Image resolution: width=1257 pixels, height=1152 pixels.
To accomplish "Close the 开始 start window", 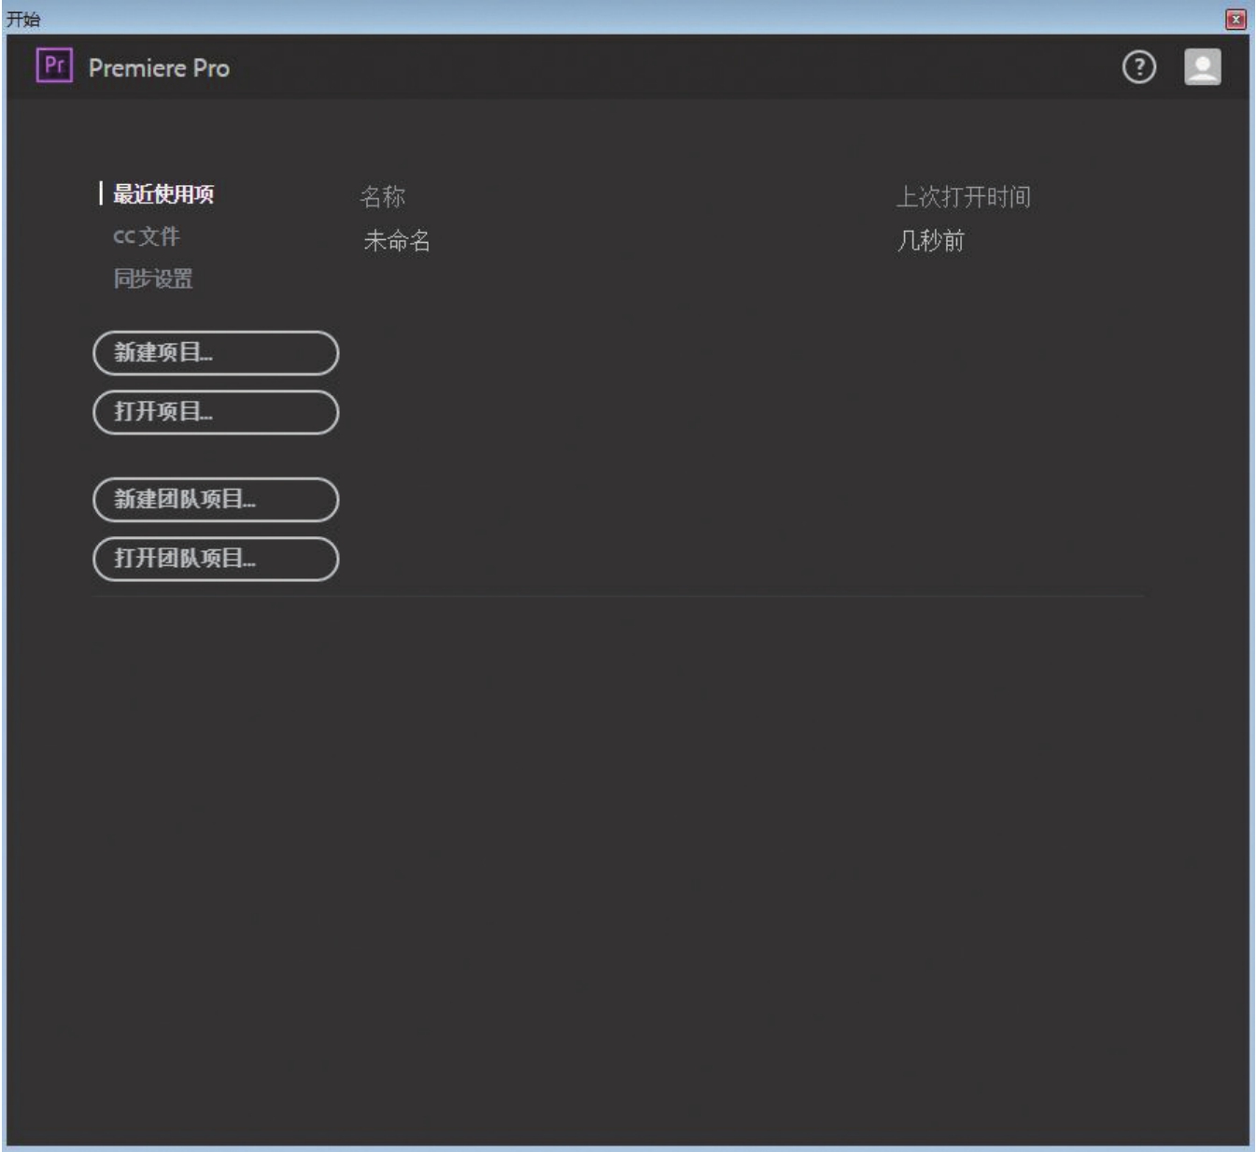I will (1236, 19).
